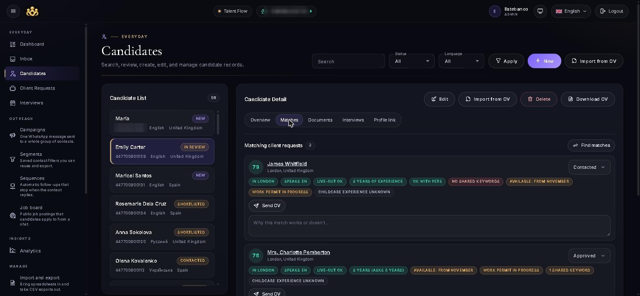Open the Status filter dropdown

click(x=412, y=61)
